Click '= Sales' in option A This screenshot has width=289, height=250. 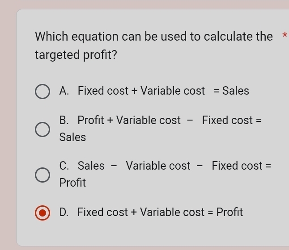[x=231, y=91]
